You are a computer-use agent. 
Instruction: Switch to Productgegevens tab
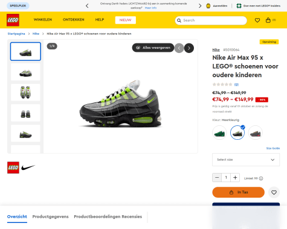51,216
